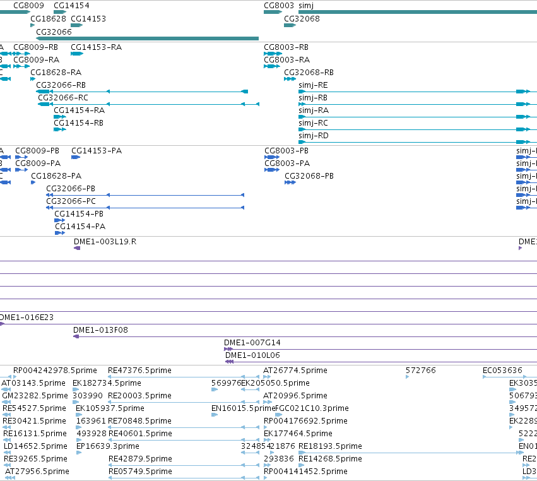Open EST RE18193.5prime
Screen dimensions: 537x481
coord(330,446)
